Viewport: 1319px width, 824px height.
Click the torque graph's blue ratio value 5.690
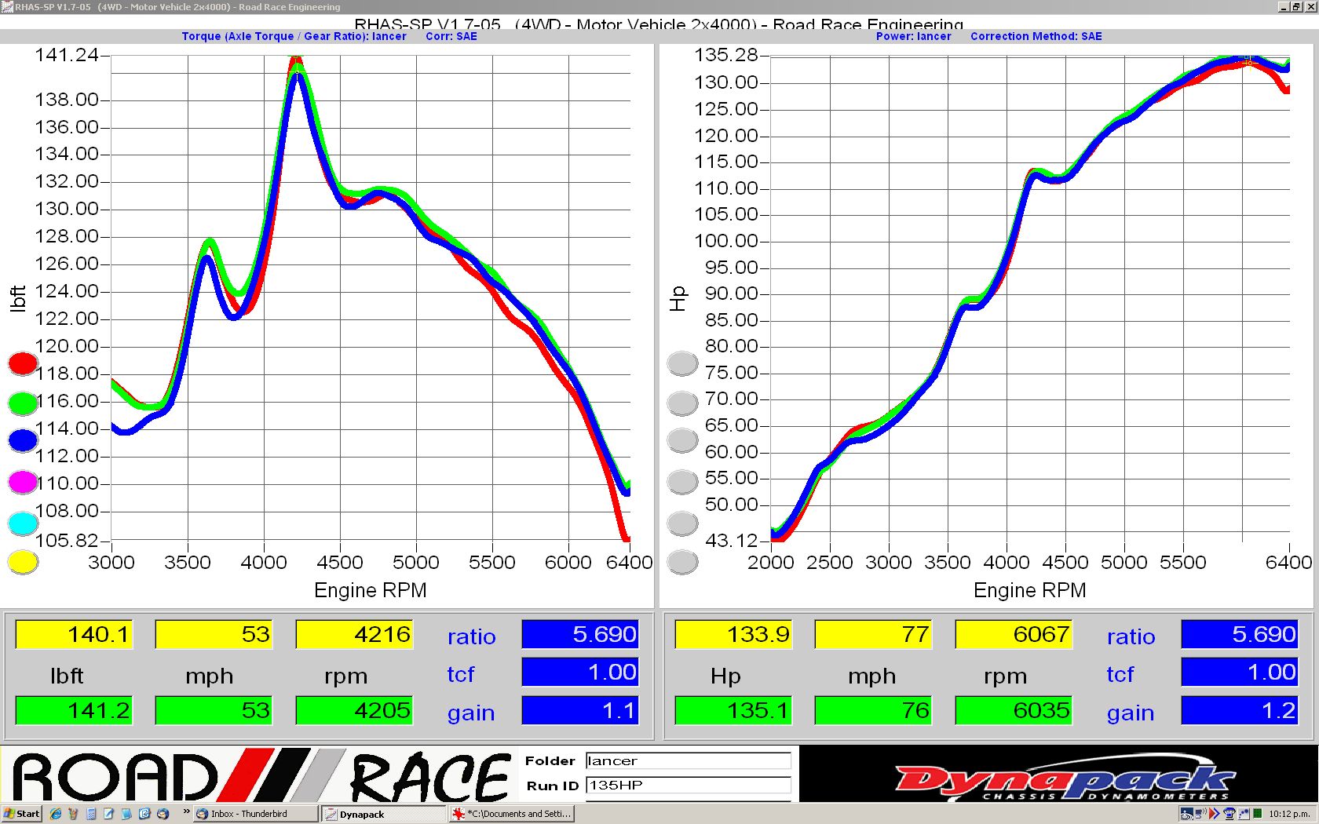(x=580, y=634)
